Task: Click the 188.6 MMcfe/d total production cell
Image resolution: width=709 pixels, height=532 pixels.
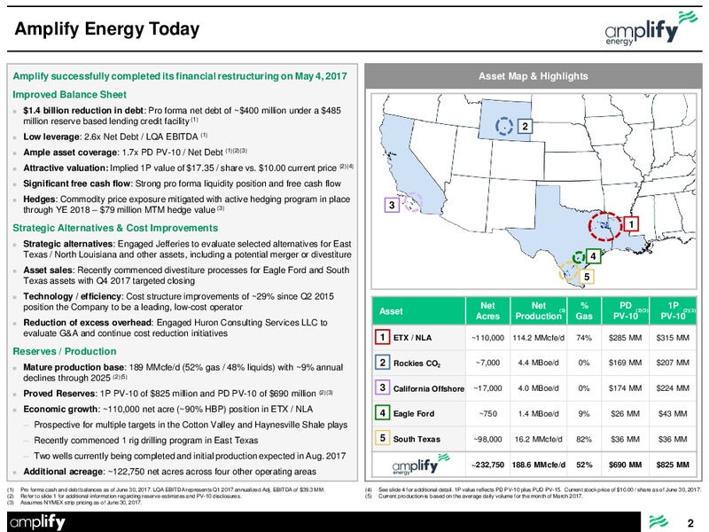Action: 538,465
